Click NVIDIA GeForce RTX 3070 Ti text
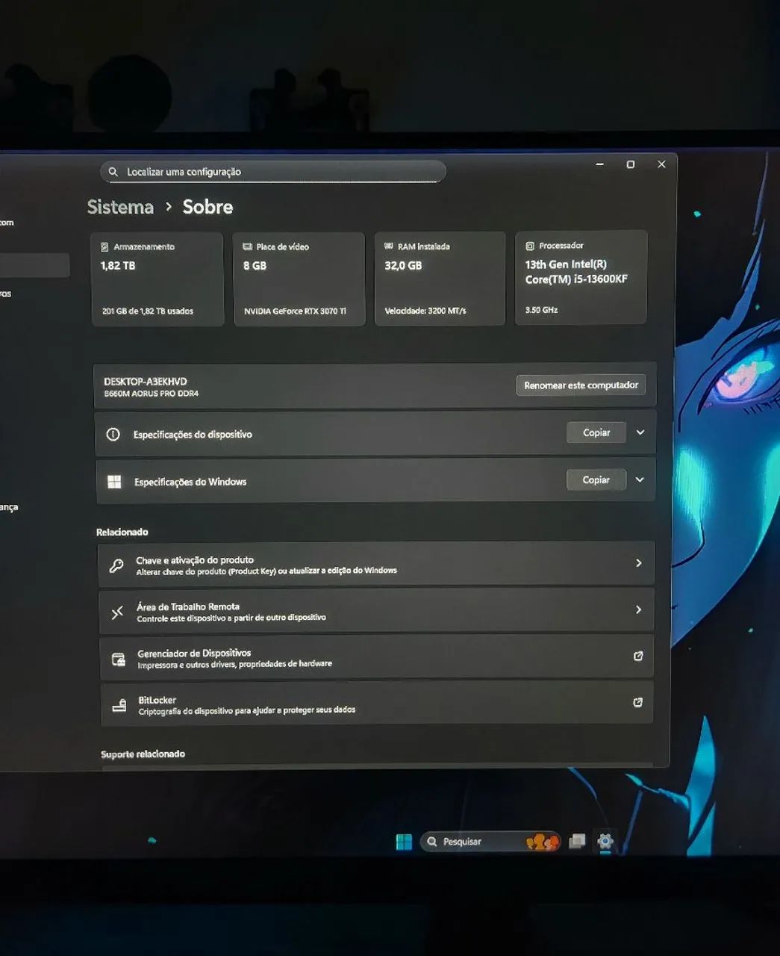The width and height of the screenshot is (780, 956). coord(295,311)
